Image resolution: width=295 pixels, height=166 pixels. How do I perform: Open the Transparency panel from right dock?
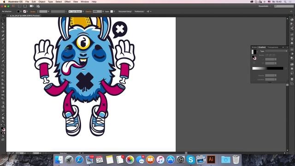292,58
